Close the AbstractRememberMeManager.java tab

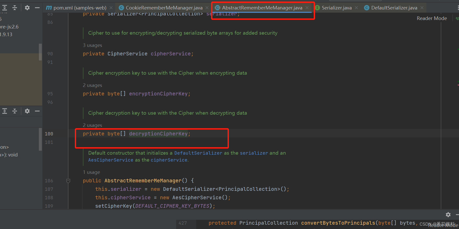307,8
